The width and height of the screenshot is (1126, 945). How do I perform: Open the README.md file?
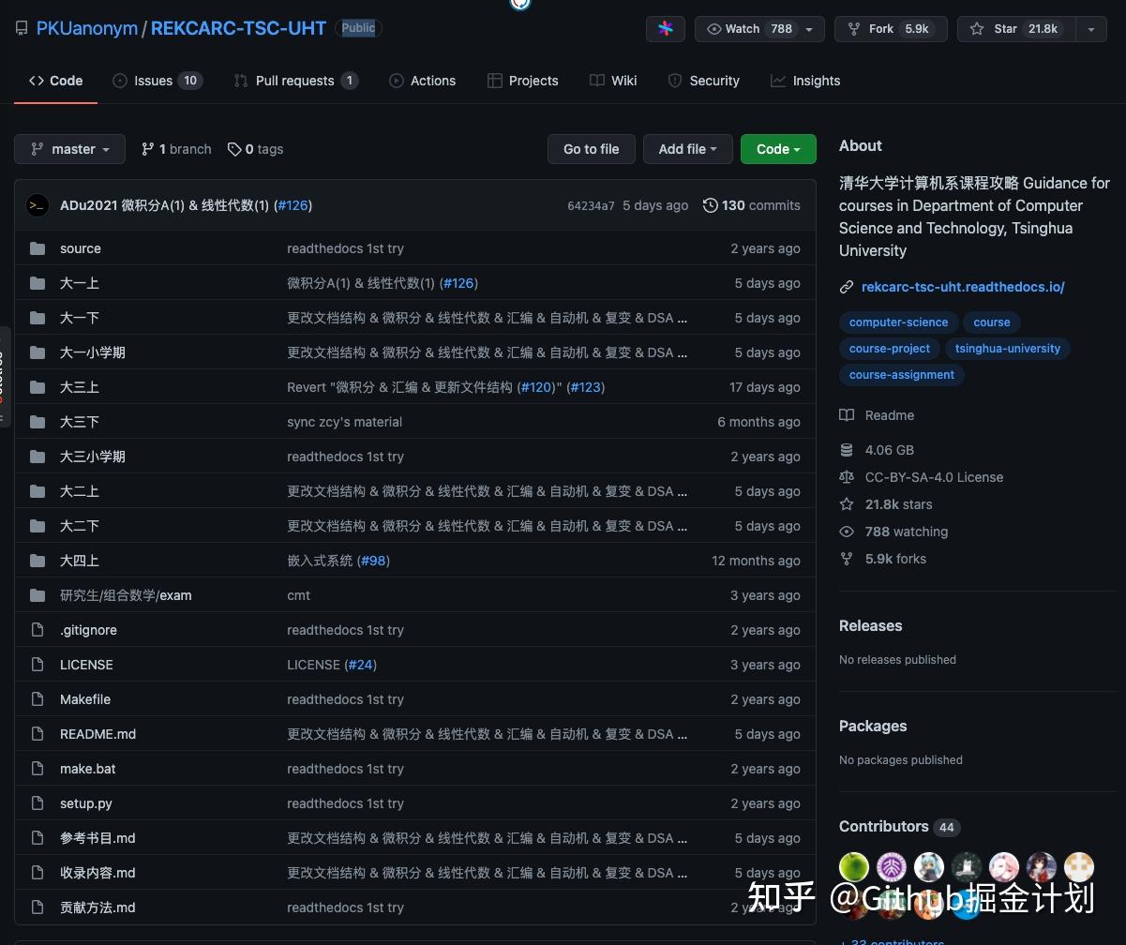tap(98, 734)
